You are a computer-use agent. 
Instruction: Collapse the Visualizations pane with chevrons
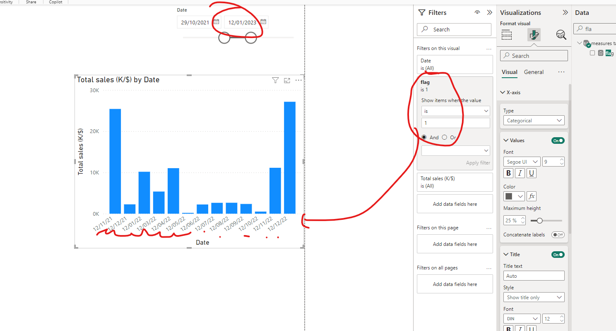point(565,13)
